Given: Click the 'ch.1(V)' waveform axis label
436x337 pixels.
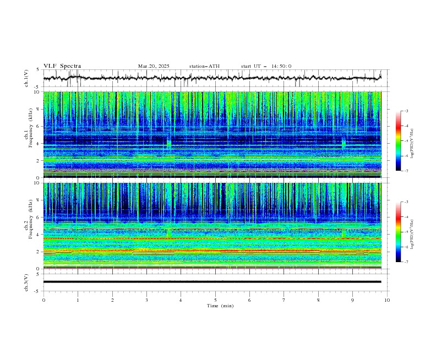Looking at the screenshot, I should tap(26, 78).
